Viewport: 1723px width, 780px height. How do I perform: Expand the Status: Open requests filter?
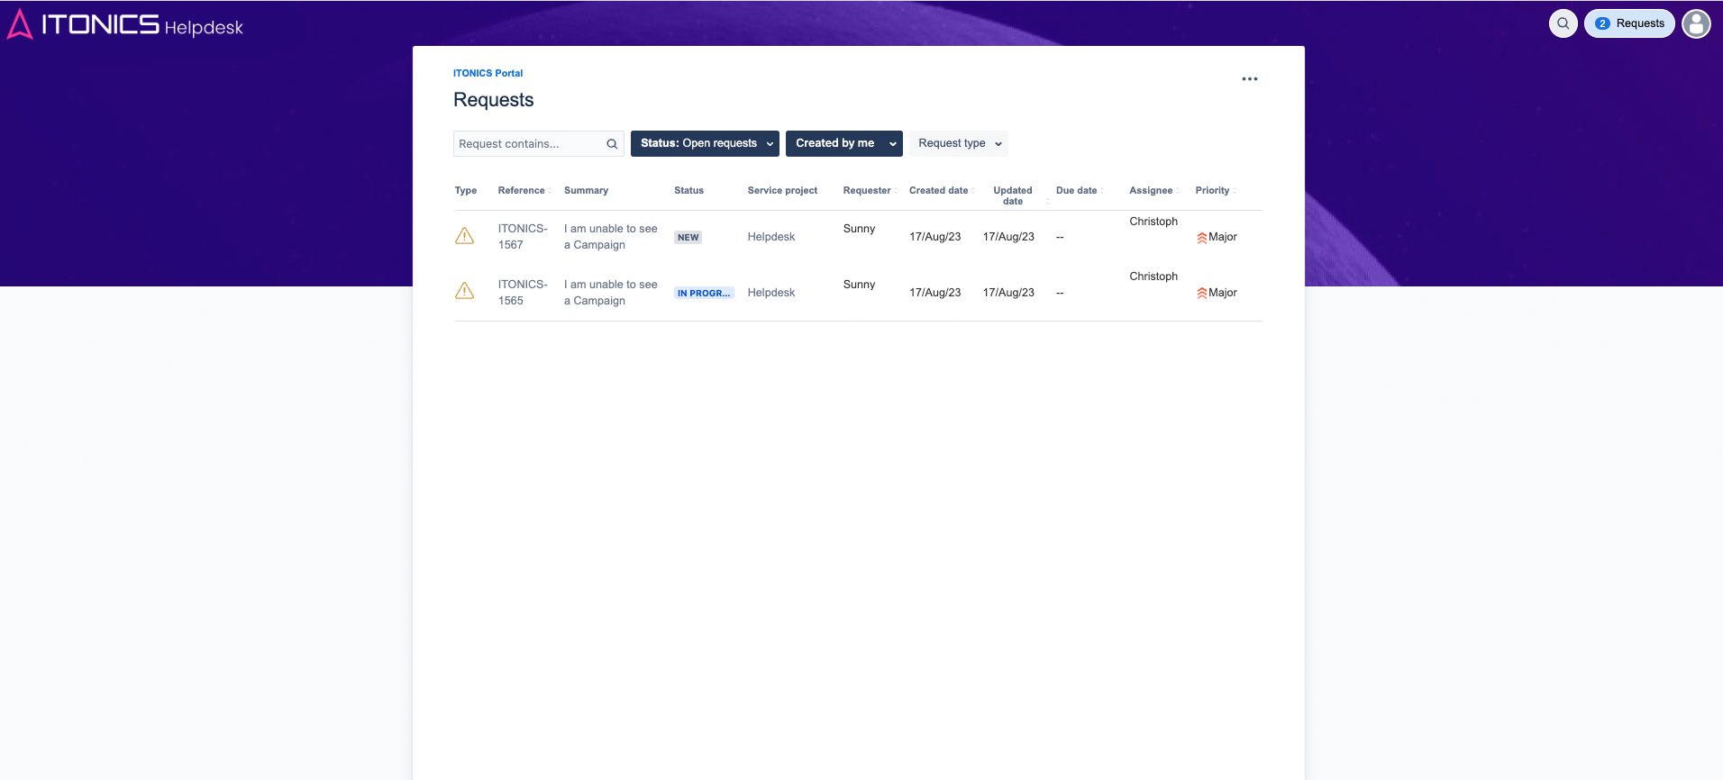point(705,143)
